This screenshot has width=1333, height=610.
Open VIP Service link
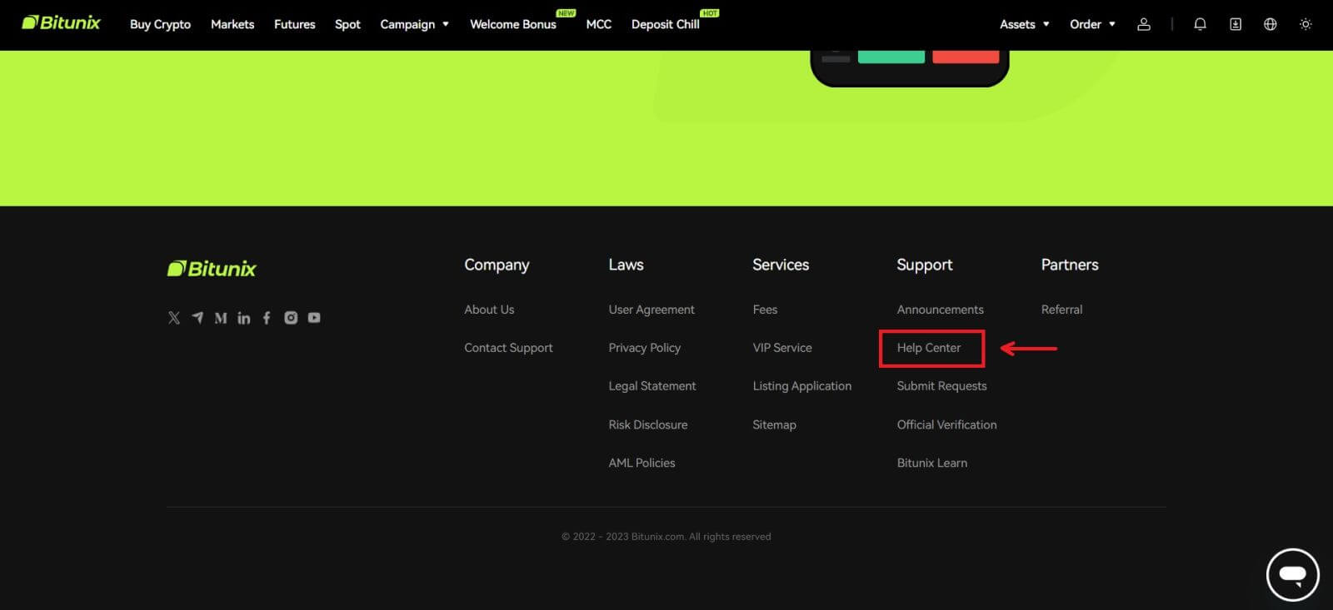[x=782, y=348]
